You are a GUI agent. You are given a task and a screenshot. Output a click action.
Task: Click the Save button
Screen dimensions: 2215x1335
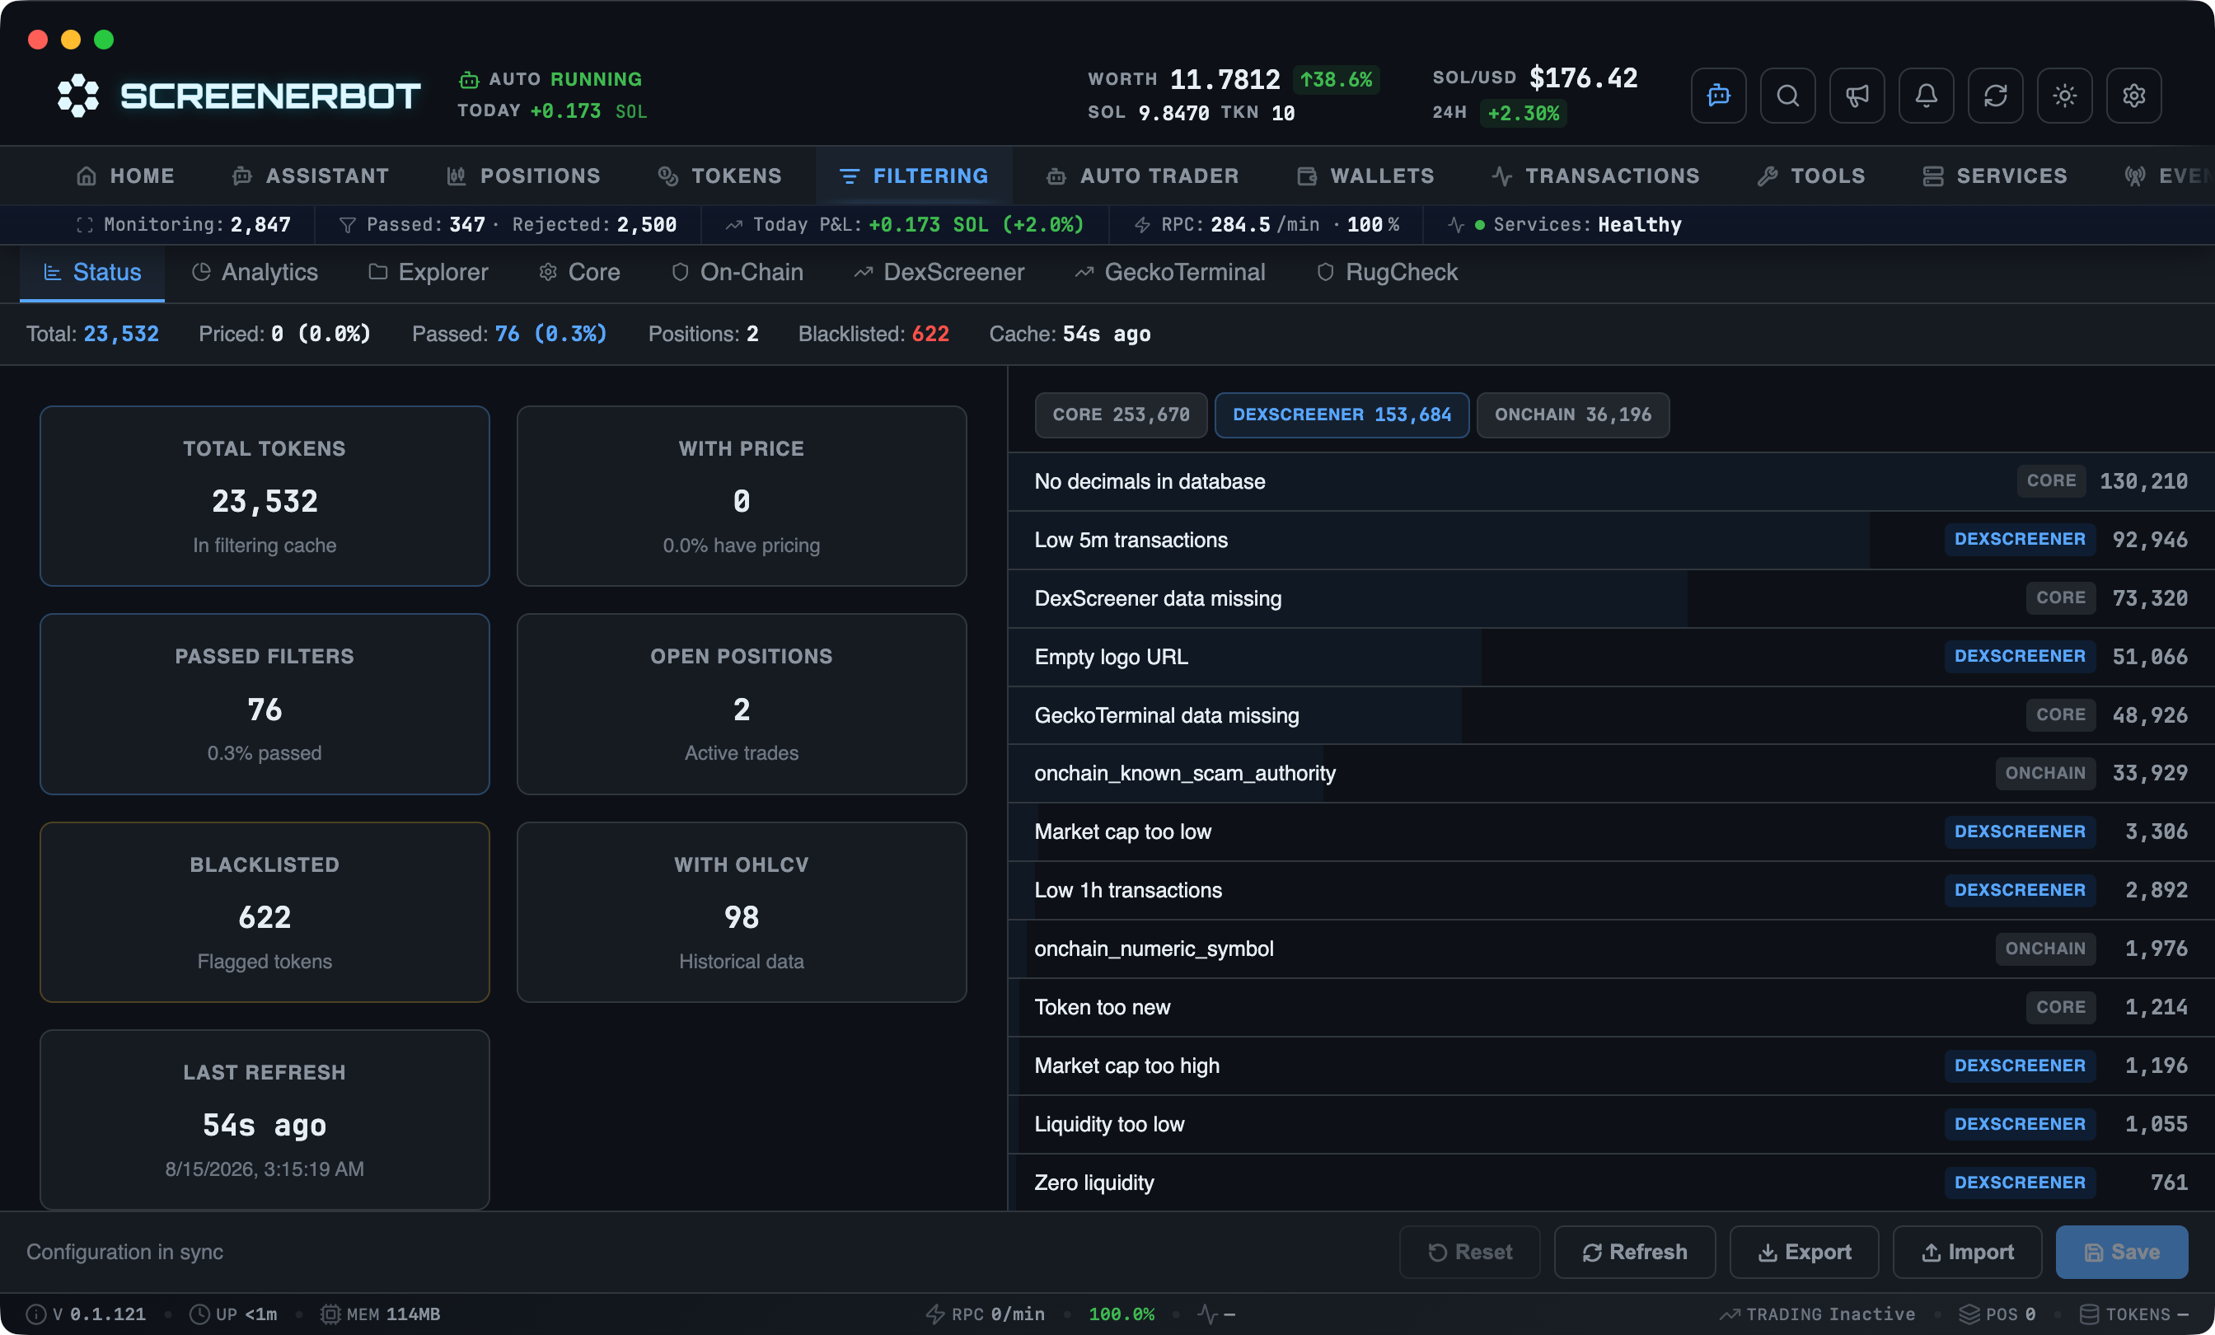[x=2122, y=1252]
